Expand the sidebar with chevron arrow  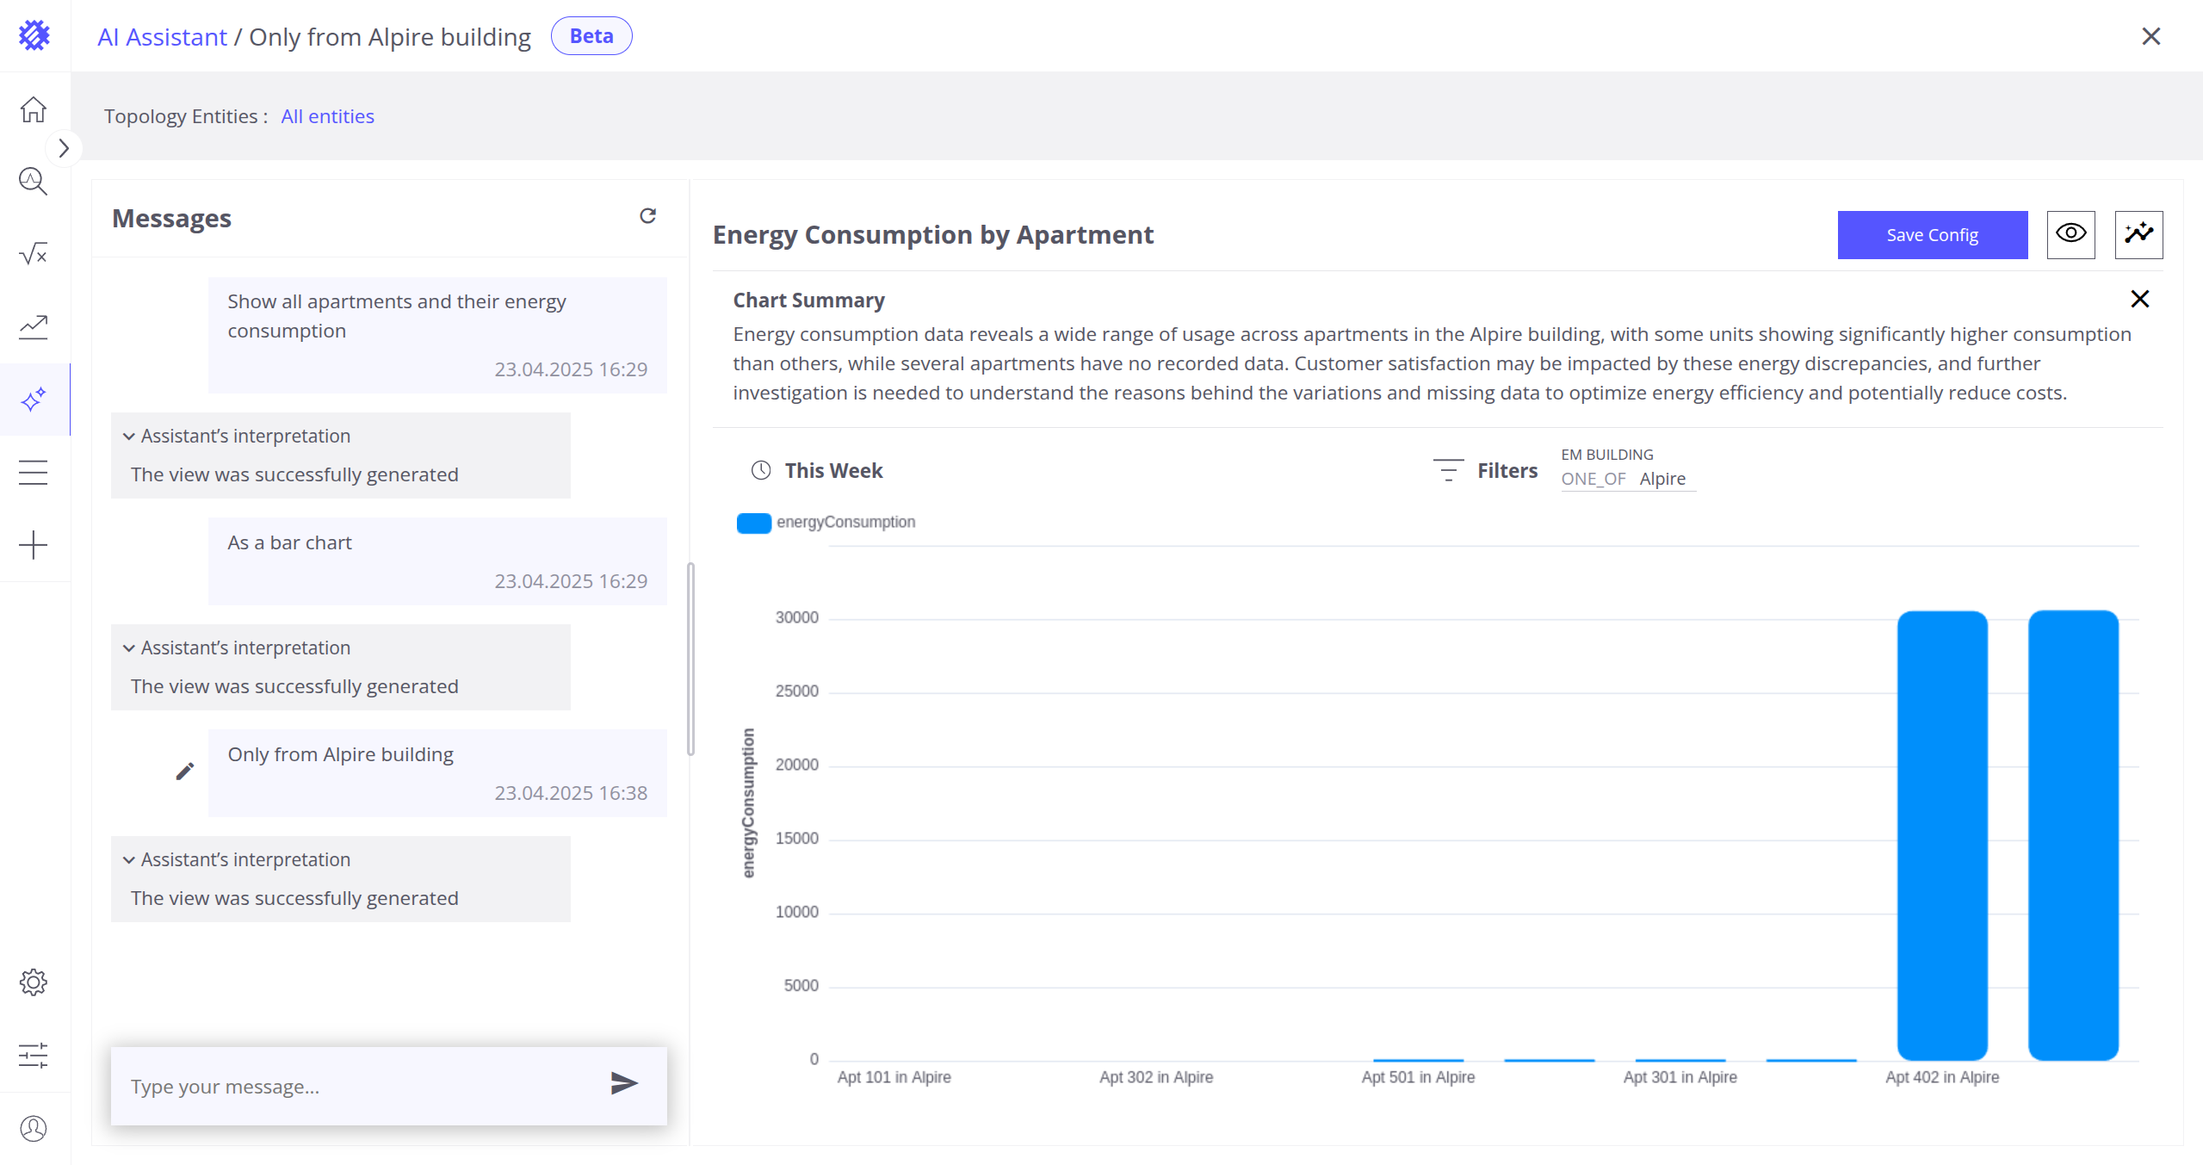(64, 148)
